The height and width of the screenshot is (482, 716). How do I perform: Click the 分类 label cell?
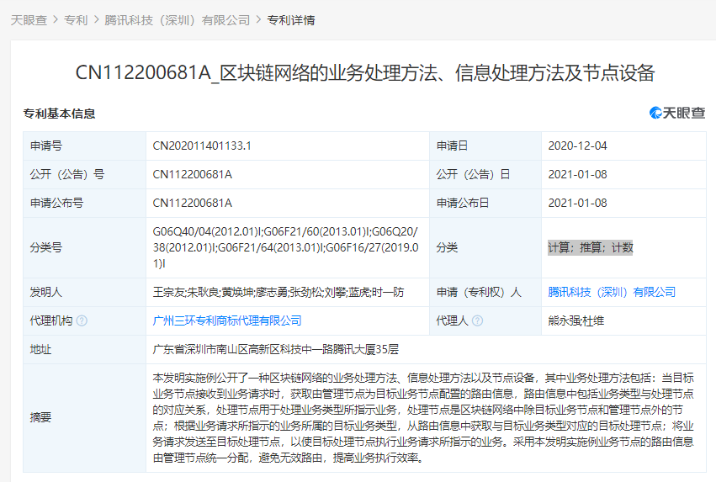click(485, 247)
